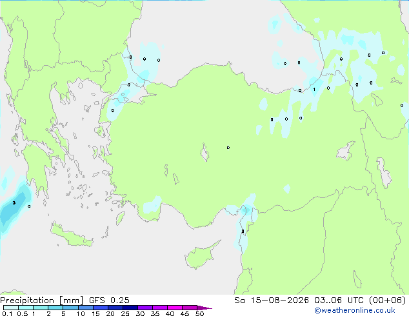The width and height of the screenshot is (409, 316).
Task: Click the Precipitation [mm] title text
Action: pos(42,301)
